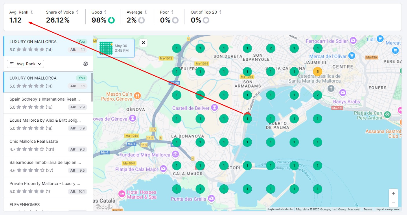Click the info icon next to Average
Screen dimensions: 407x215
(146, 12)
